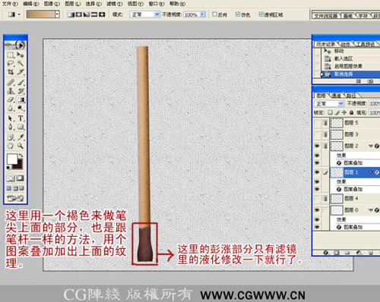The width and height of the screenshot is (380, 302).
Task: Add layer mask button in Layers panel
Action: click(x=337, y=253)
